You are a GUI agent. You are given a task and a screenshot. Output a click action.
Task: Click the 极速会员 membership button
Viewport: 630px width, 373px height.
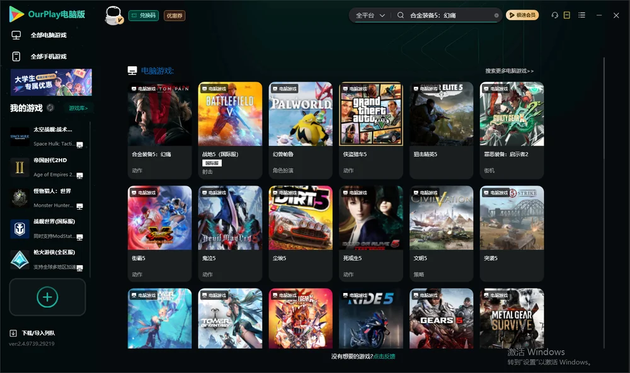[522, 15]
